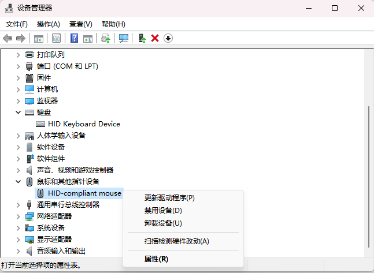Viewport: 374px width, 273px height.
Task: Expand the 显示适配器 category
Action: coord(18,240)
